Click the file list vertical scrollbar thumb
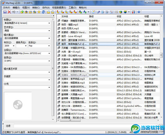This screenshot has height=135, width=165. pos(161,55)
